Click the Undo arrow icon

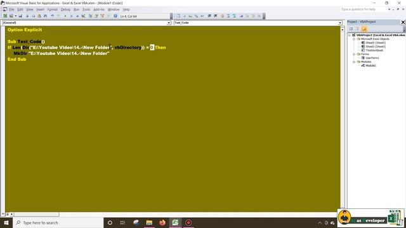point(52,16)
